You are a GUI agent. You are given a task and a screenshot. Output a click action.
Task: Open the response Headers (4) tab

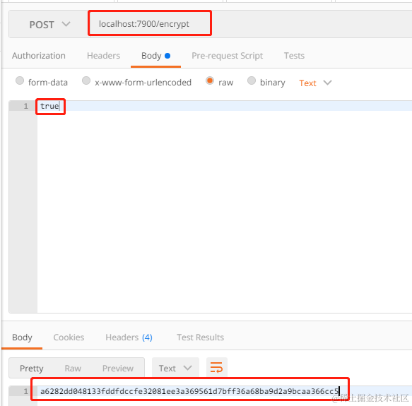point(129,338)
